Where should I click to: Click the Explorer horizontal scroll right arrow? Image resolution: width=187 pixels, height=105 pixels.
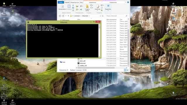[x=127, y=68]
